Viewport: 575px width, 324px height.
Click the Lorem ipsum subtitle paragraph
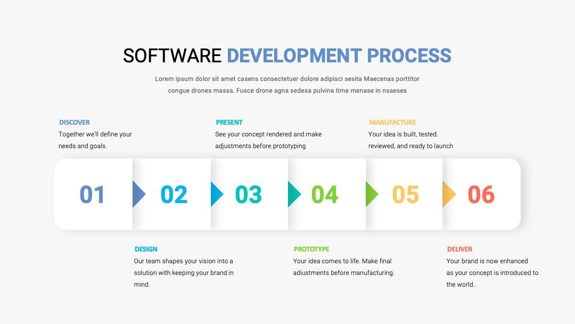pyautogui.click(x=287, y=85)
